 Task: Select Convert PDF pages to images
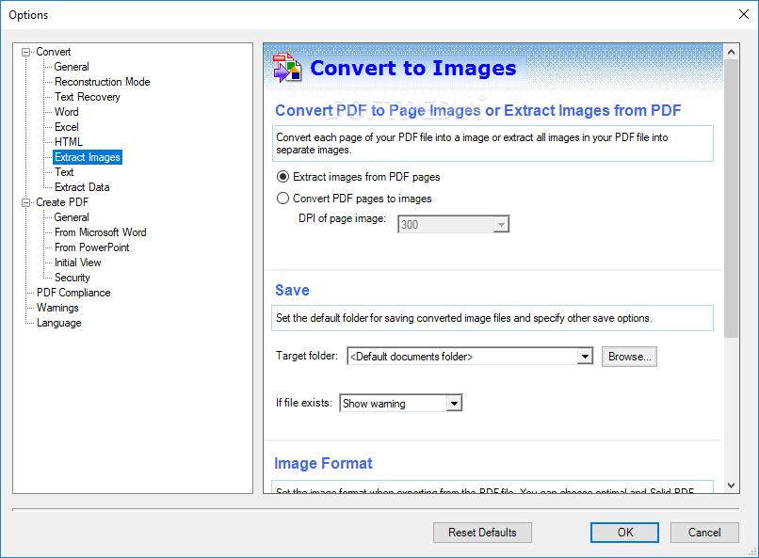[283, 199]
